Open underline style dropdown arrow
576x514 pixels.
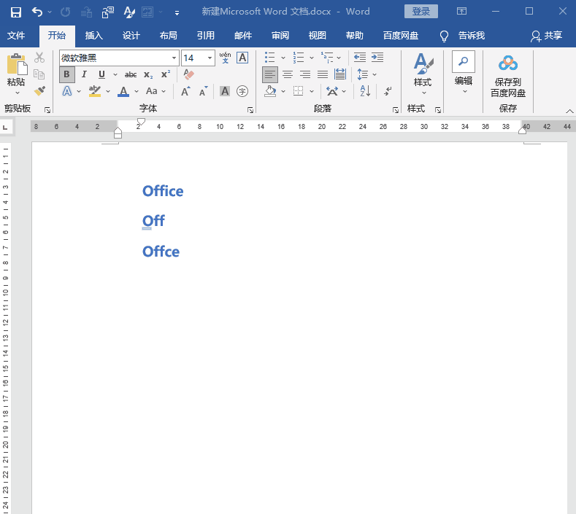(x=115, y=75)
